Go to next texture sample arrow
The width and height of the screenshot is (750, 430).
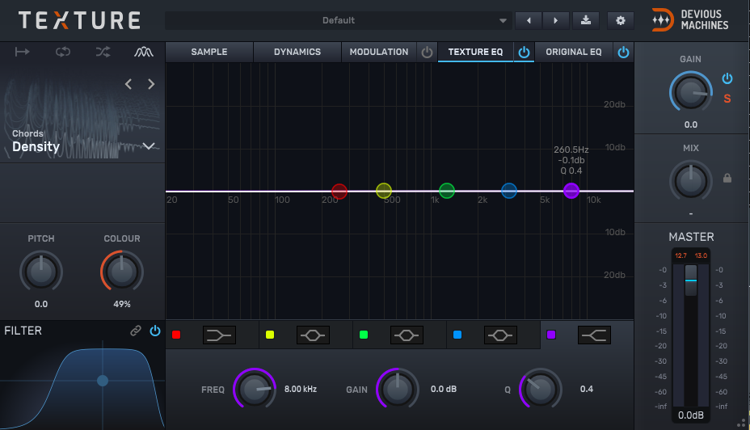point(151,84)
